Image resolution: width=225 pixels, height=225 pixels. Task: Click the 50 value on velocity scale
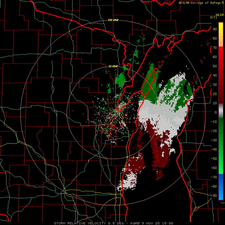point(215,66)
